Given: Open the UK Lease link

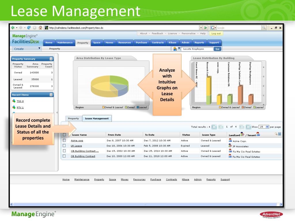Looking at the screenshot, I should pos(76,146).
